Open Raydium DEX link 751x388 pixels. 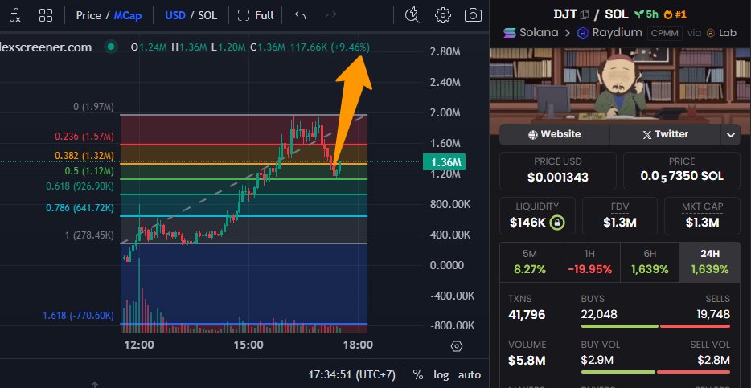tap(609, 32)
